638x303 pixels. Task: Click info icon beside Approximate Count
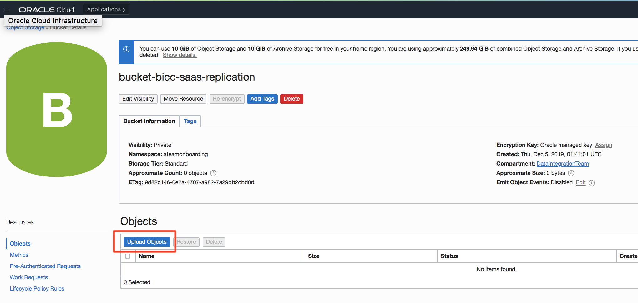coord(213,173)
